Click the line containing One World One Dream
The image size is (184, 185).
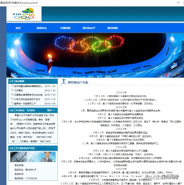tap(121, 176)
